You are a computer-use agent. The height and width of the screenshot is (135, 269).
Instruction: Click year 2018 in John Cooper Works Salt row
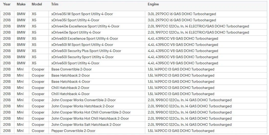[x=7, y=125]
